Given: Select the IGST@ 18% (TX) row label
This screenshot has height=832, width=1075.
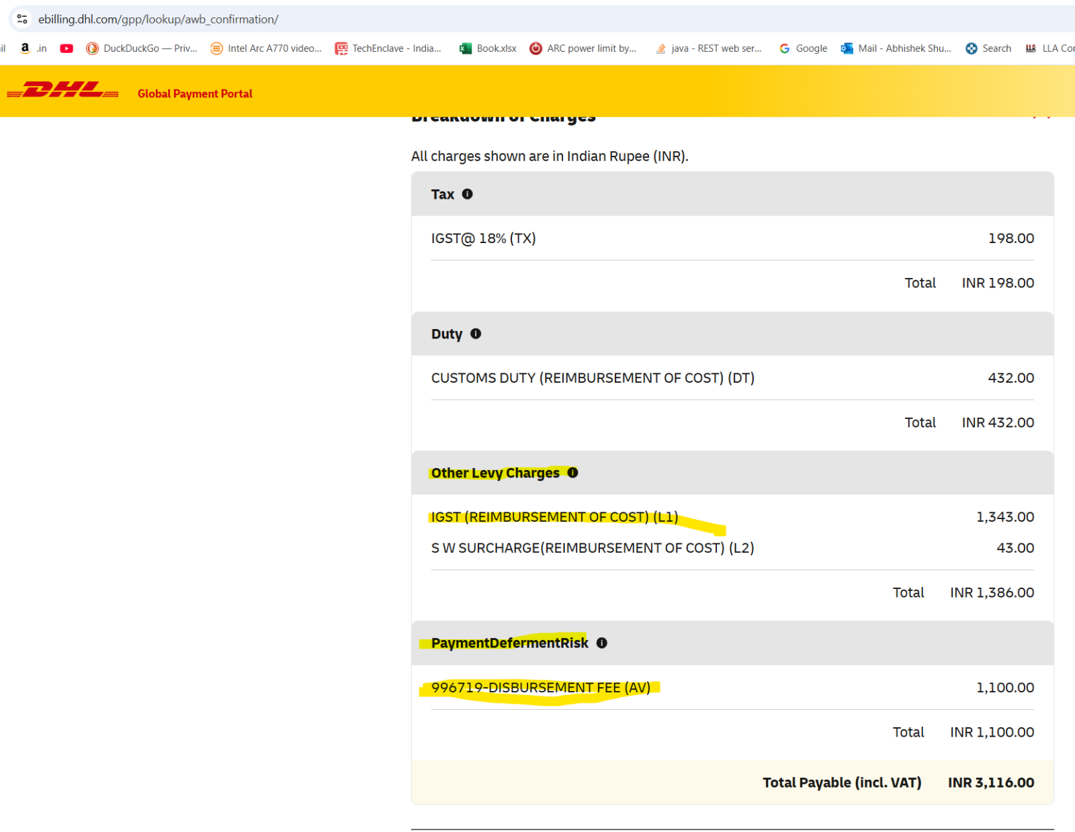Looking at the screenshot, I should coord(484,238).
